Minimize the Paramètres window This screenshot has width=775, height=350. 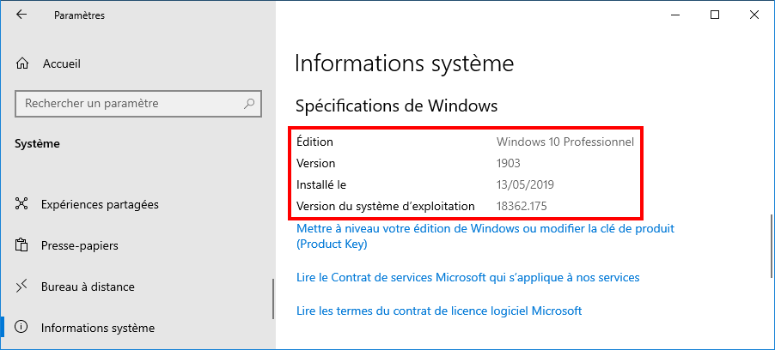click(675, 15)
